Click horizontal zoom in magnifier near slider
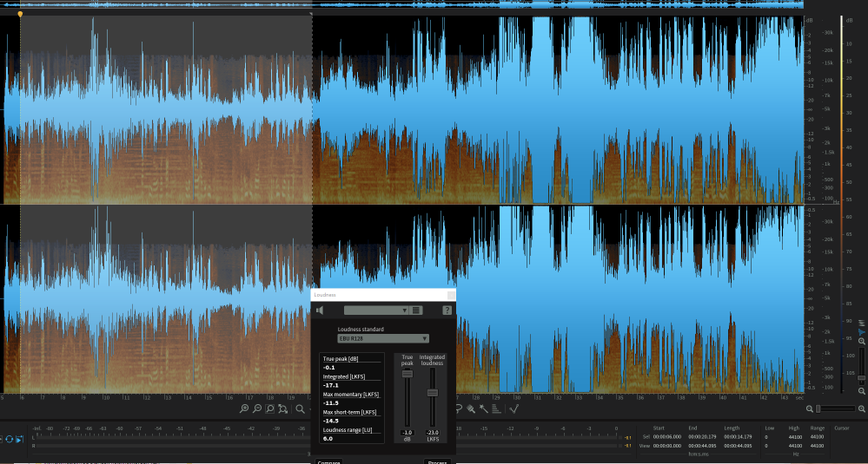 coord(861,408)
